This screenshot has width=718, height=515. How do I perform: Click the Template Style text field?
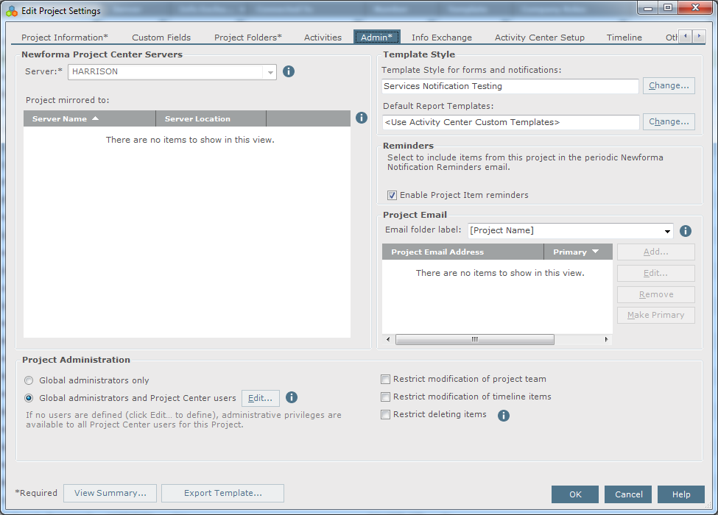point(510,86)
